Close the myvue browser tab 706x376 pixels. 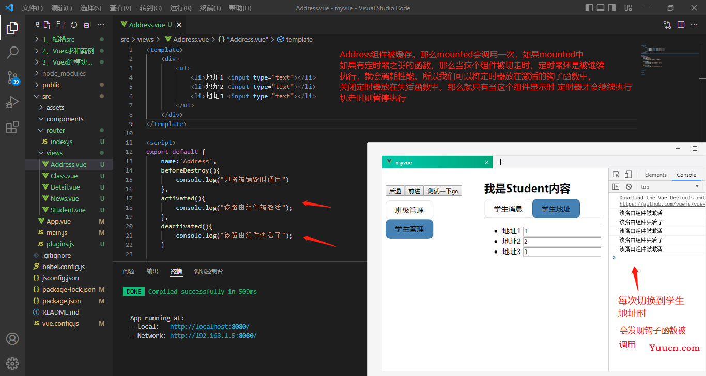click(x=486, y=162)
